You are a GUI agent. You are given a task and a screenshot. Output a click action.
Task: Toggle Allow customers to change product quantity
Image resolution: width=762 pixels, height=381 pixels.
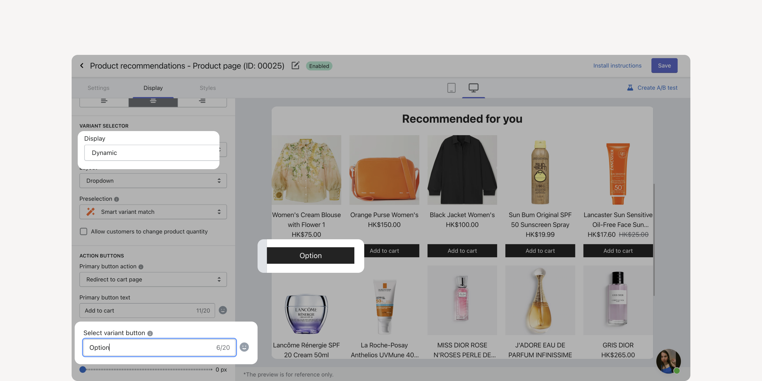pyautogui.click(x=83, y=231)
